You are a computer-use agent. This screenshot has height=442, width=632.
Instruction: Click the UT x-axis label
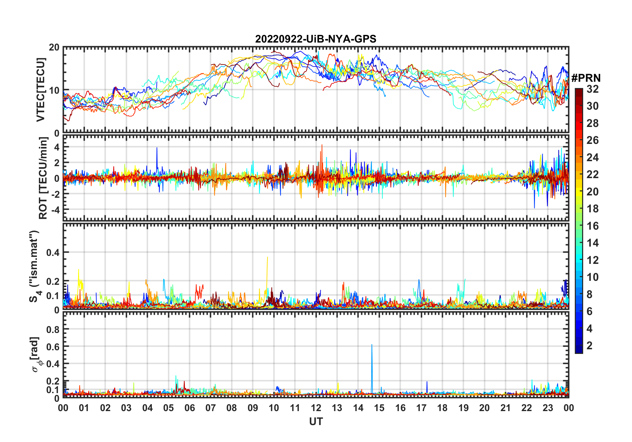pyautogui.click(x=316, y=421)
